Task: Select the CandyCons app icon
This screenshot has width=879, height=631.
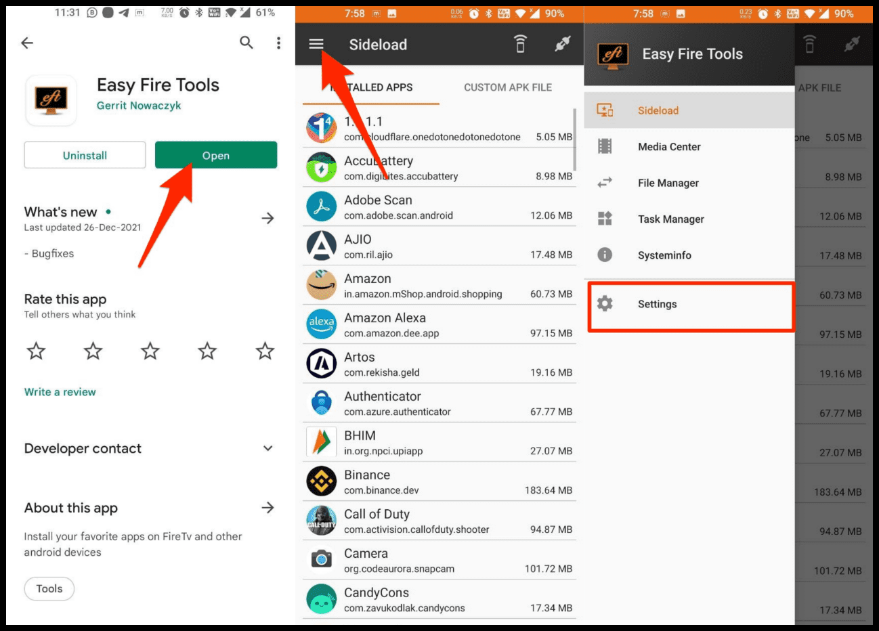Action: [322, 600]
